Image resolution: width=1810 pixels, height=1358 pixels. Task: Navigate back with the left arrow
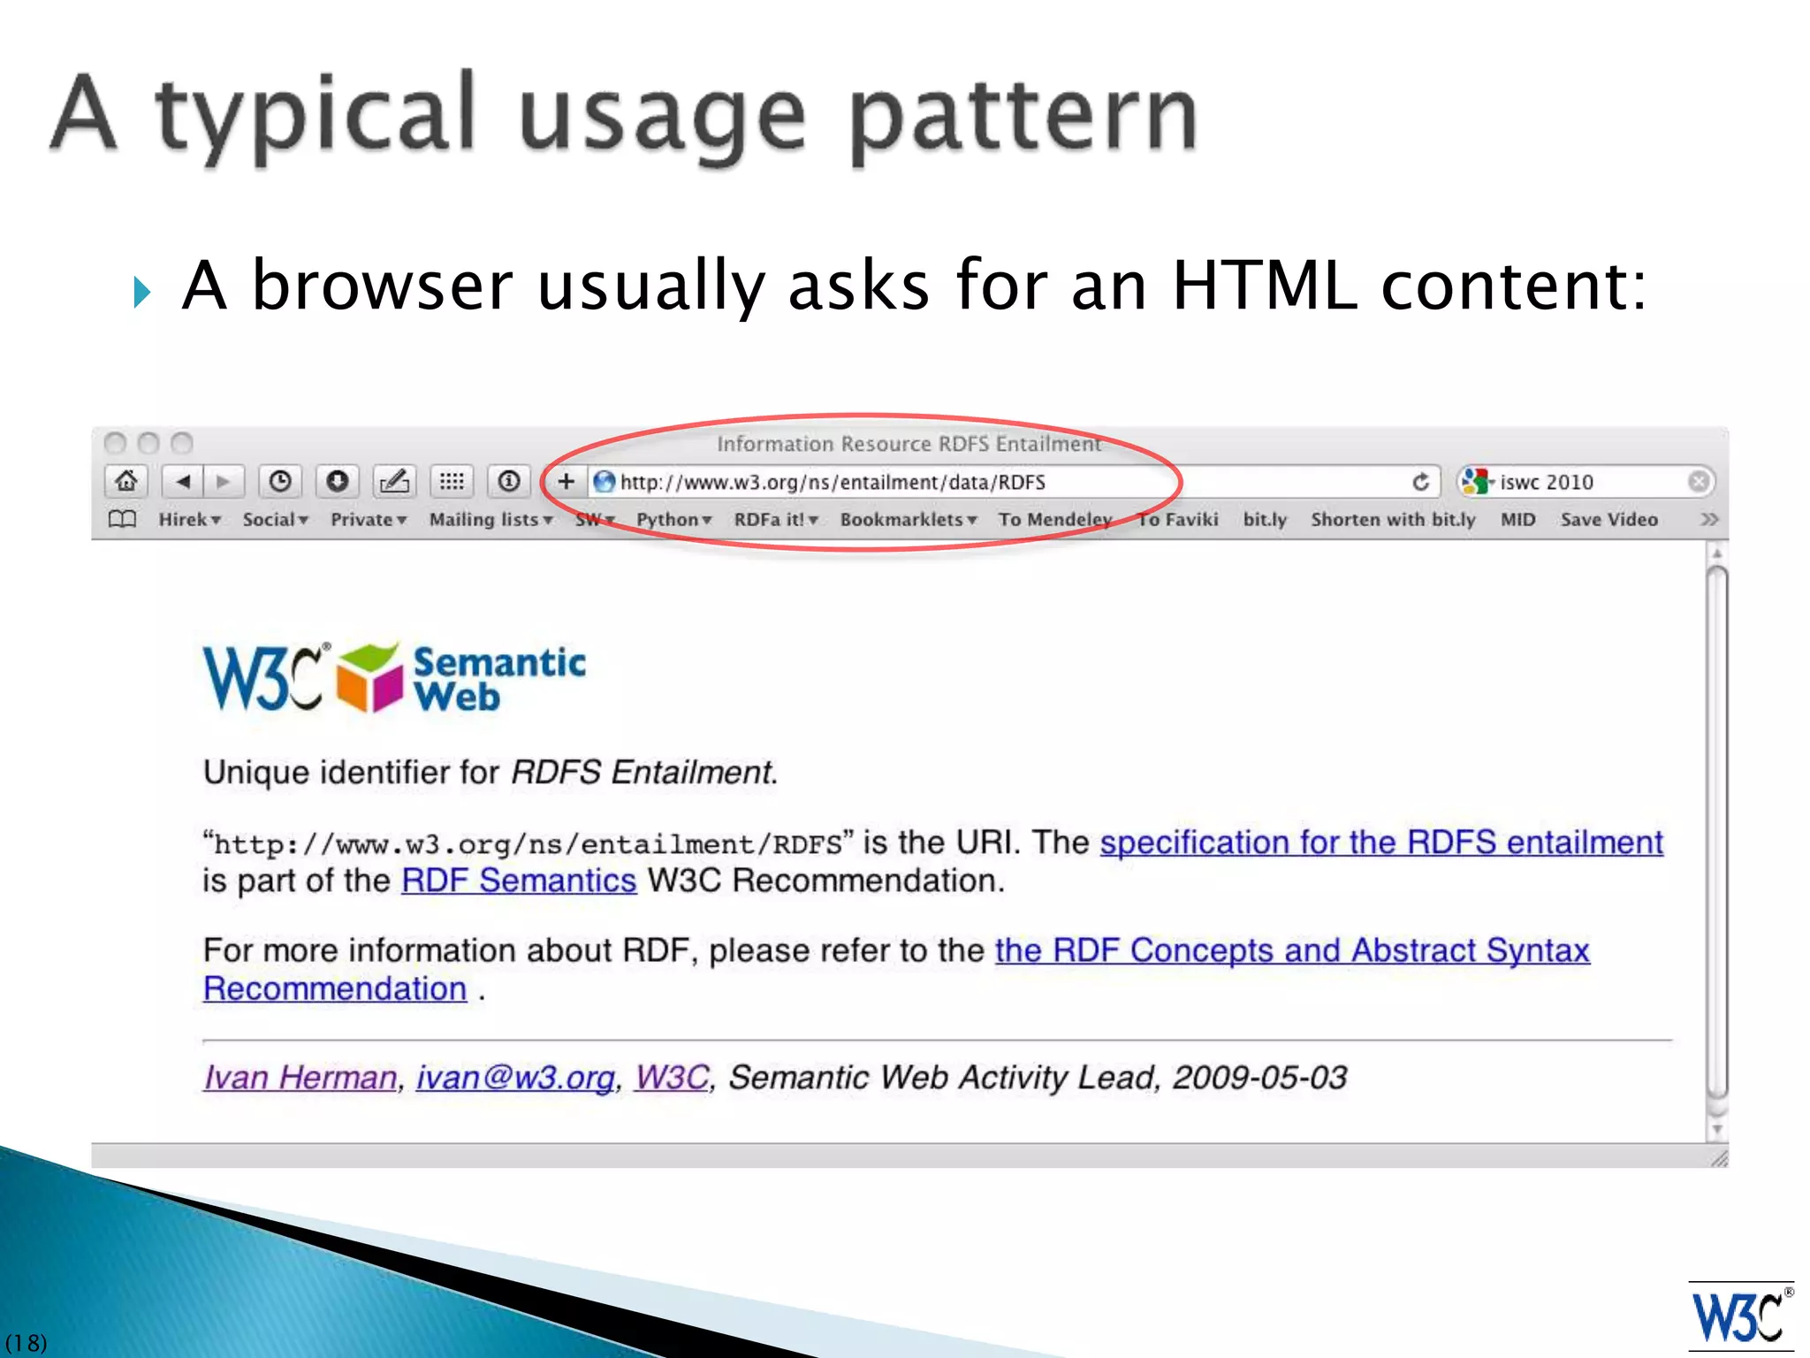pos(183,481)
